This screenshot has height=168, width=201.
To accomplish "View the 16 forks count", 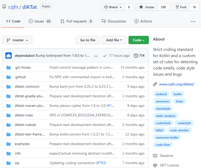I will coord(194,7).
